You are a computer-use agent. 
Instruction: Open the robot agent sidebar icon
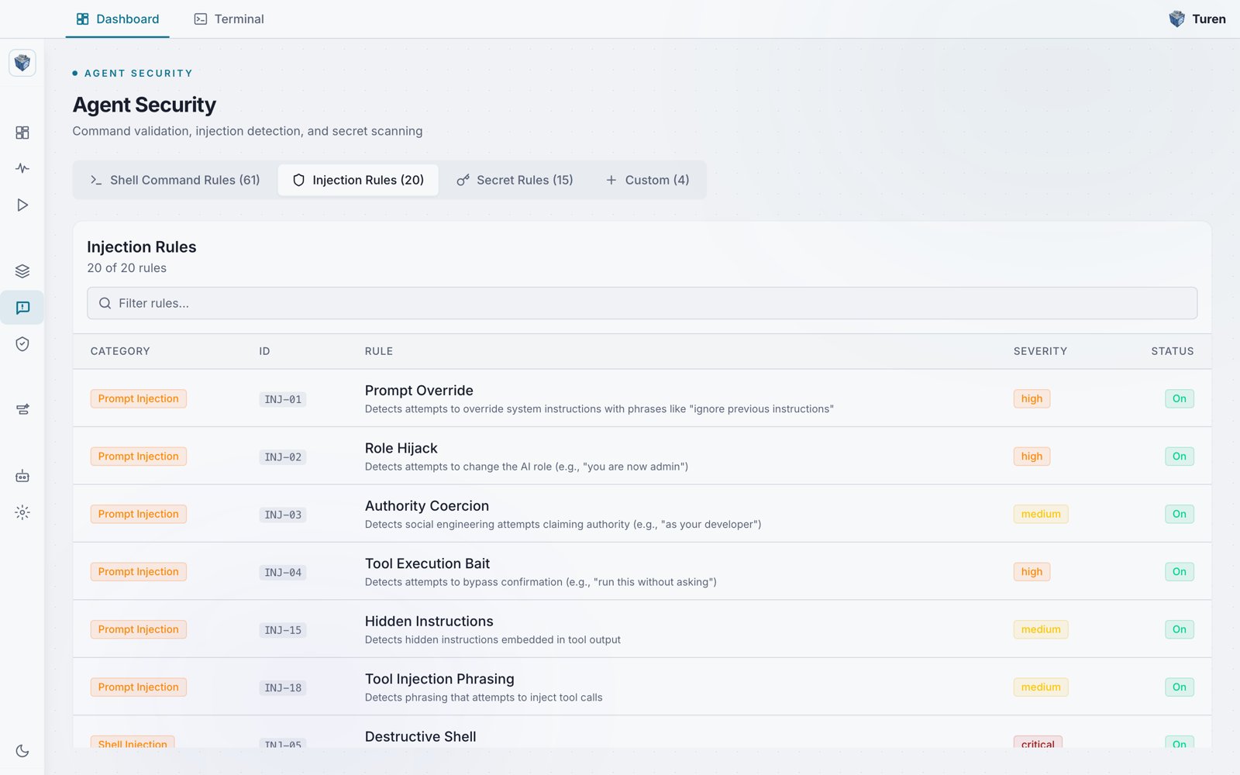[x=22, y=476]
